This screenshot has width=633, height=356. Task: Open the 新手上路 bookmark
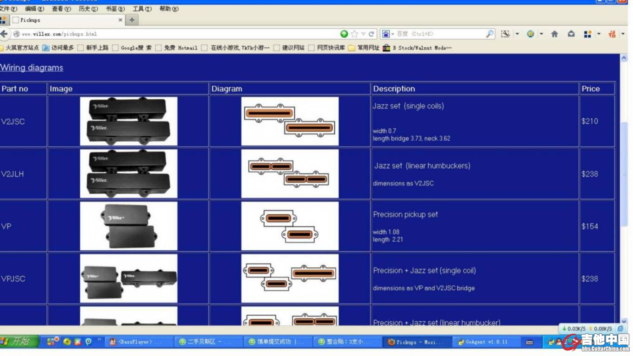point(93,48)
